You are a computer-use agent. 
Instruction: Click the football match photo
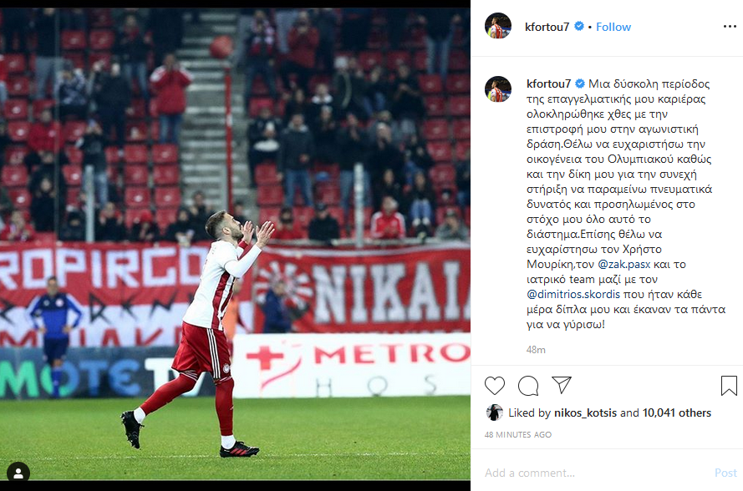click(235, 245)
